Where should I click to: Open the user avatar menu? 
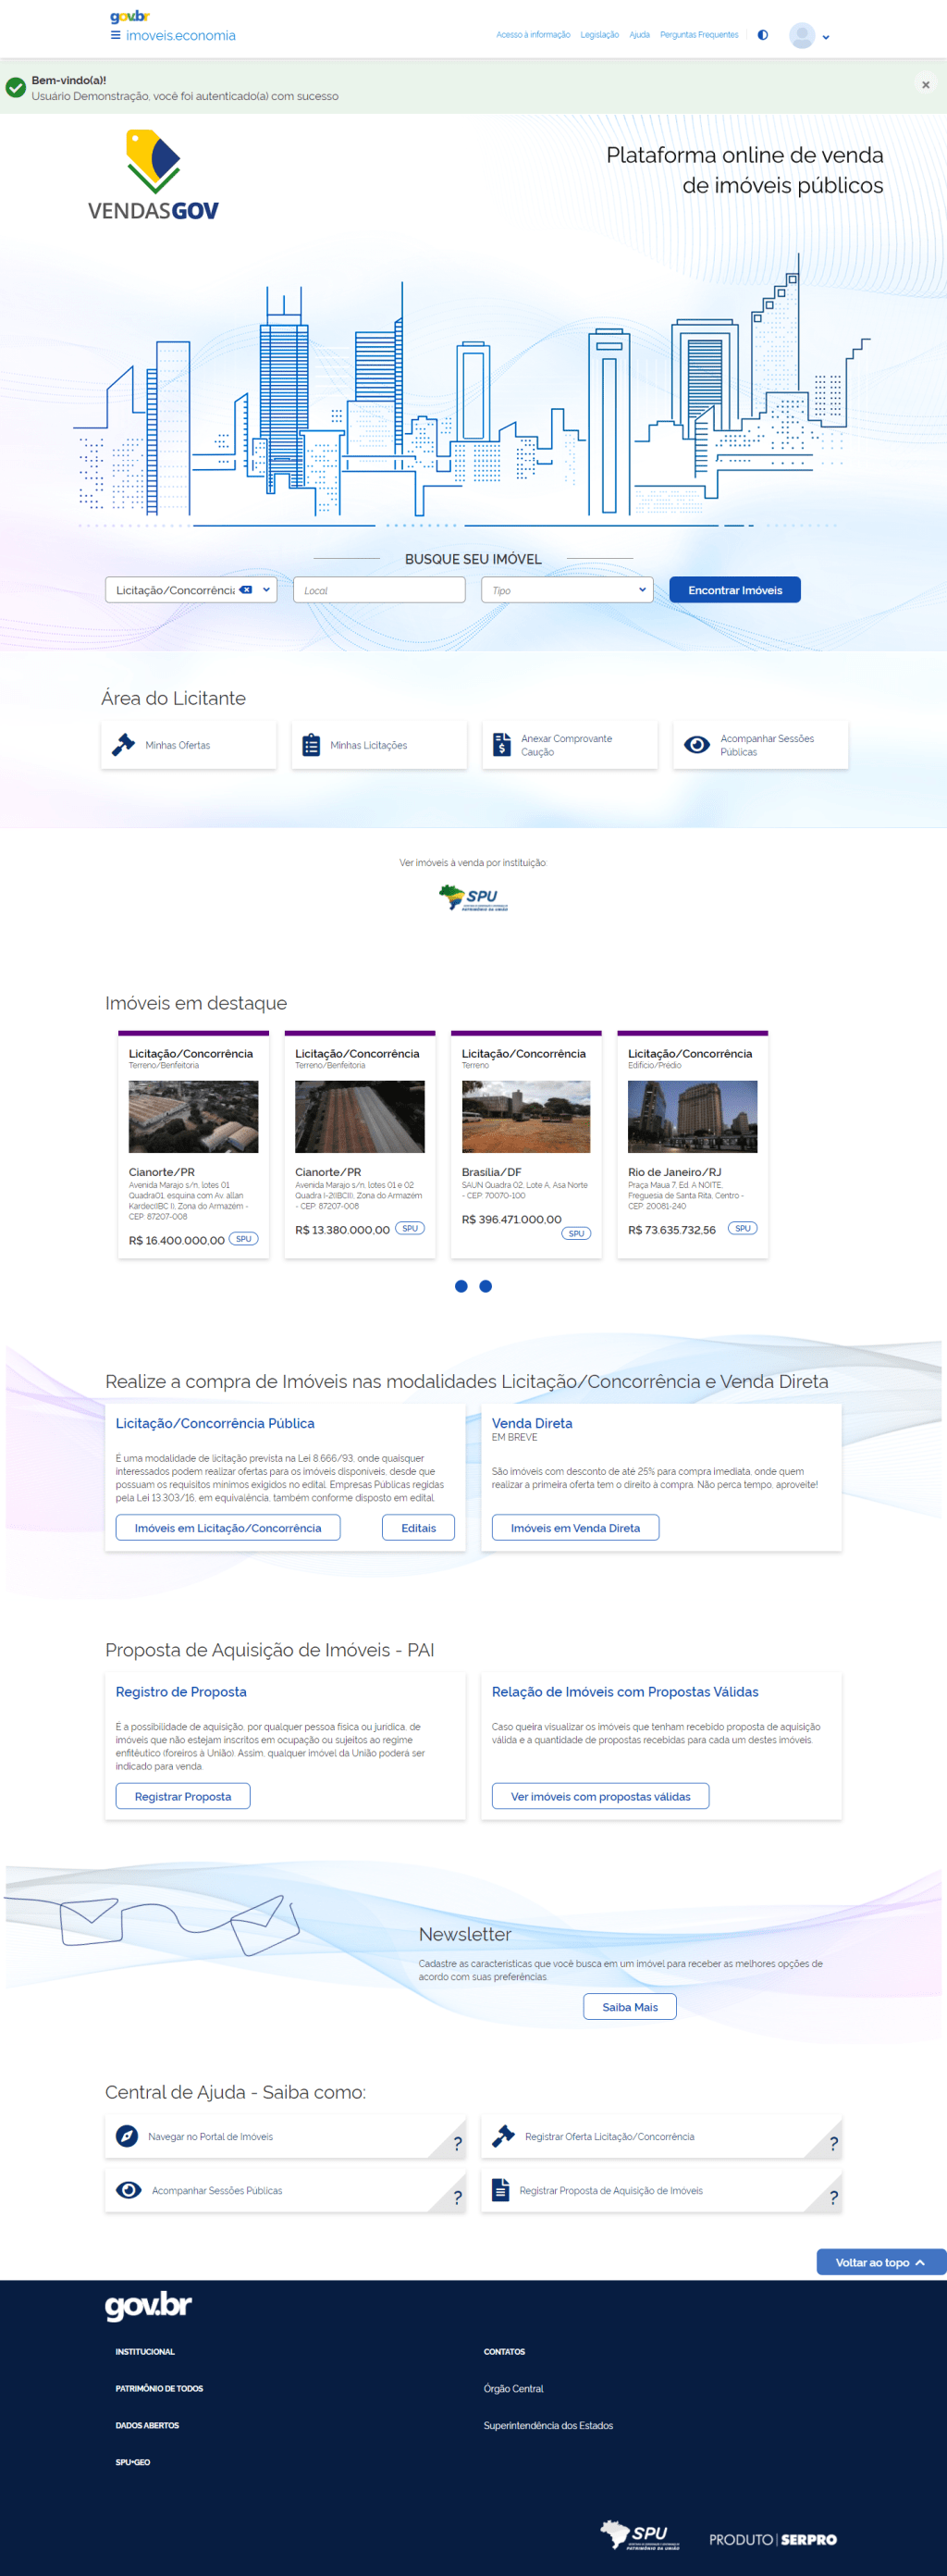[802, 36]
